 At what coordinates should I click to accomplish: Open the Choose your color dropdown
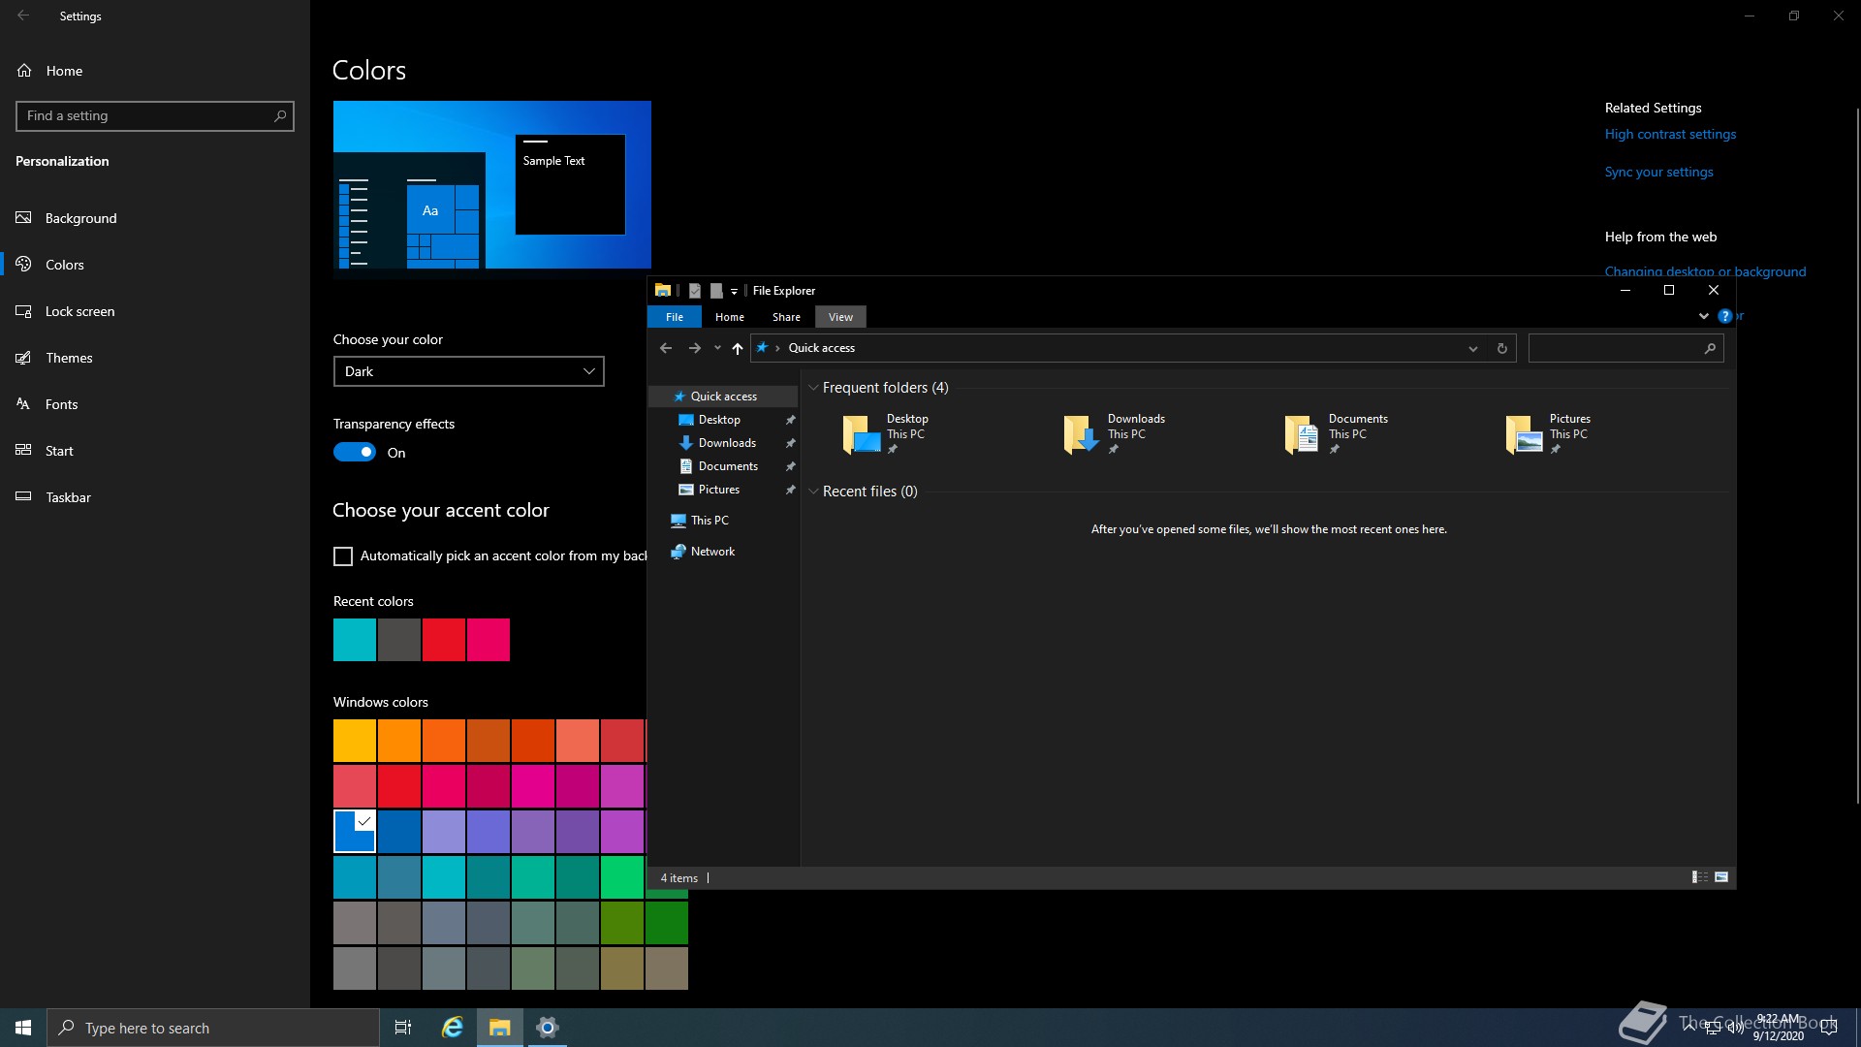pyautogui.click(x=469, y=371)
